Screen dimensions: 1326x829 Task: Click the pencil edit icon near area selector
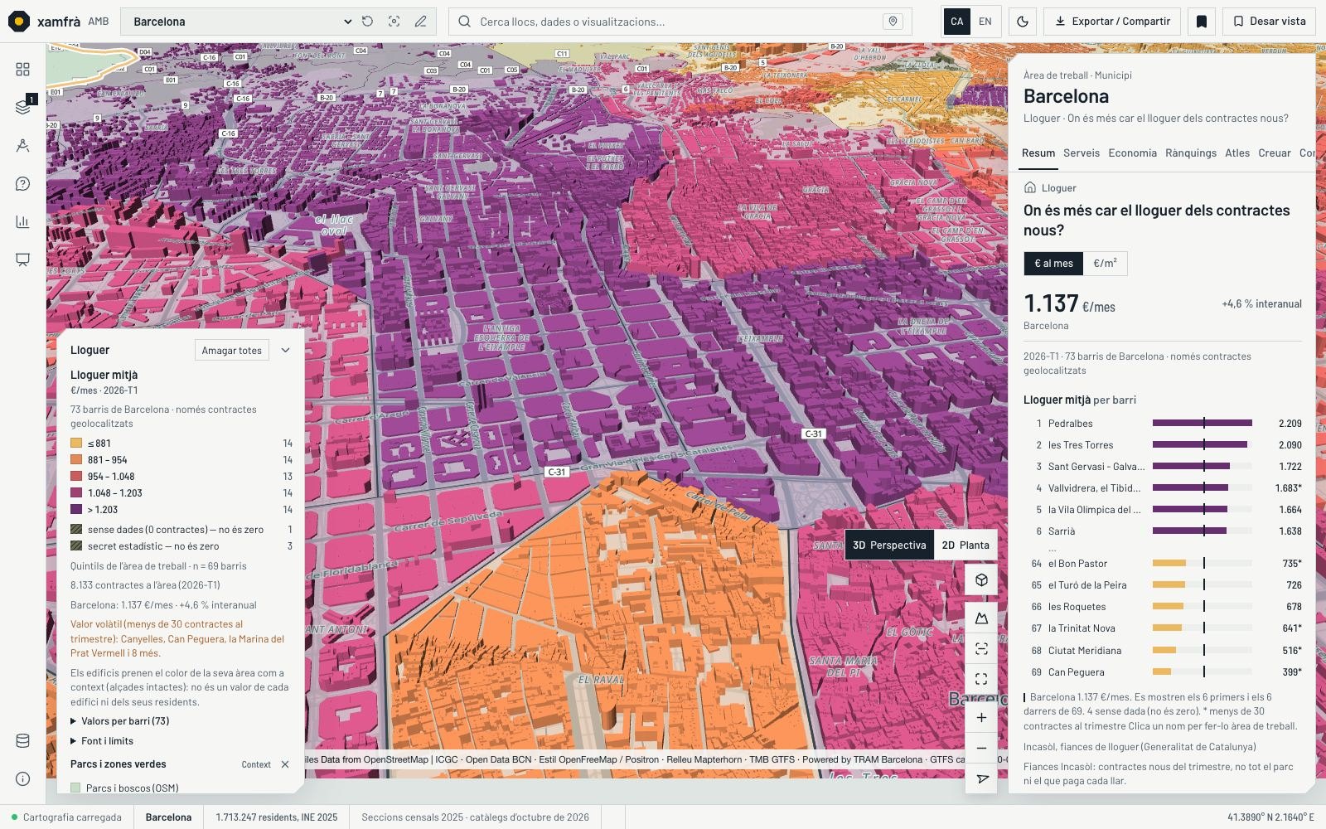click(x=421, y=22)
